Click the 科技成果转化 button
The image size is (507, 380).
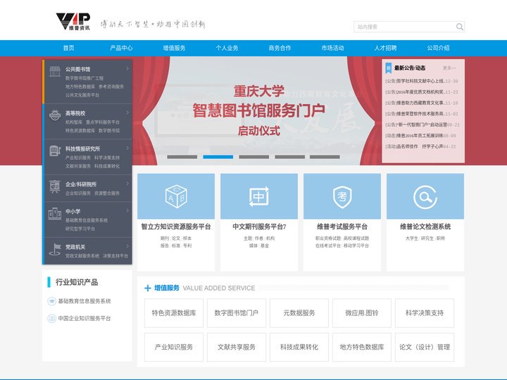pyautogui.click(x=299, y=347)
